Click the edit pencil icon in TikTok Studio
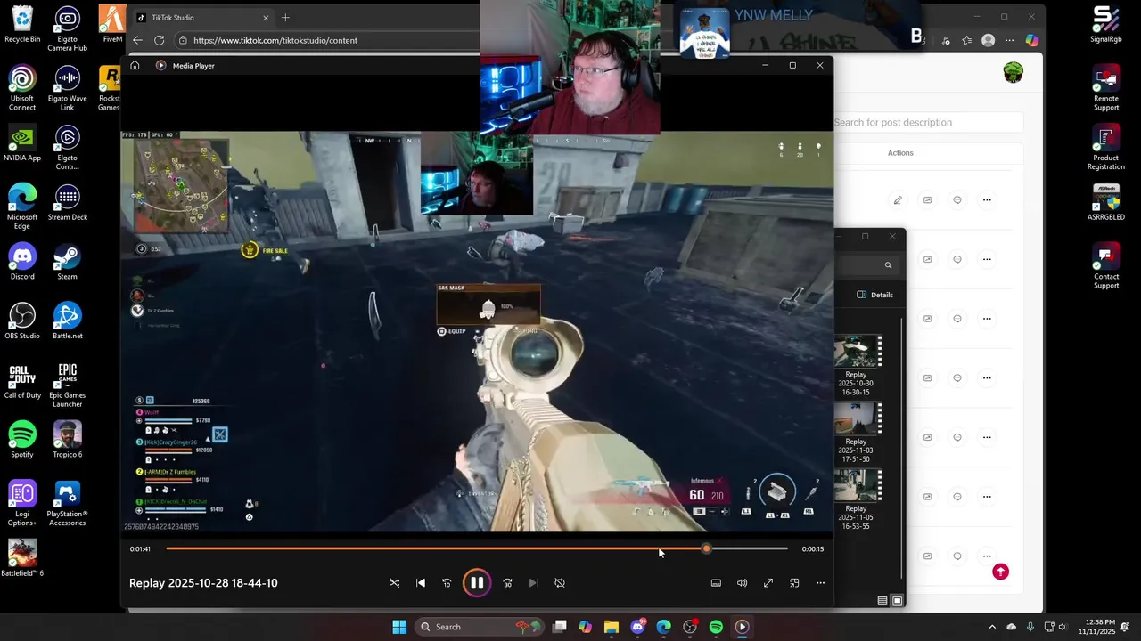 click(898, 200)
